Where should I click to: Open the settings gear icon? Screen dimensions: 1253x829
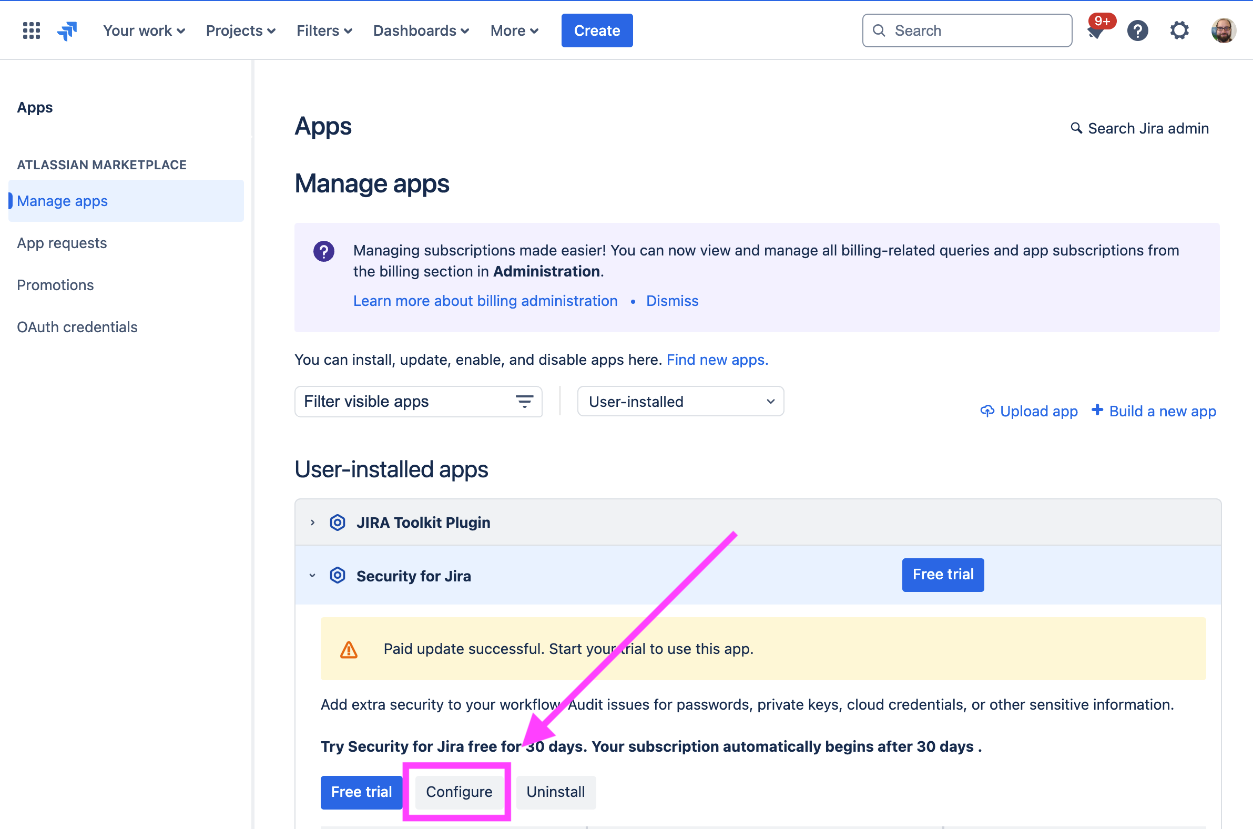[1179, 30]
